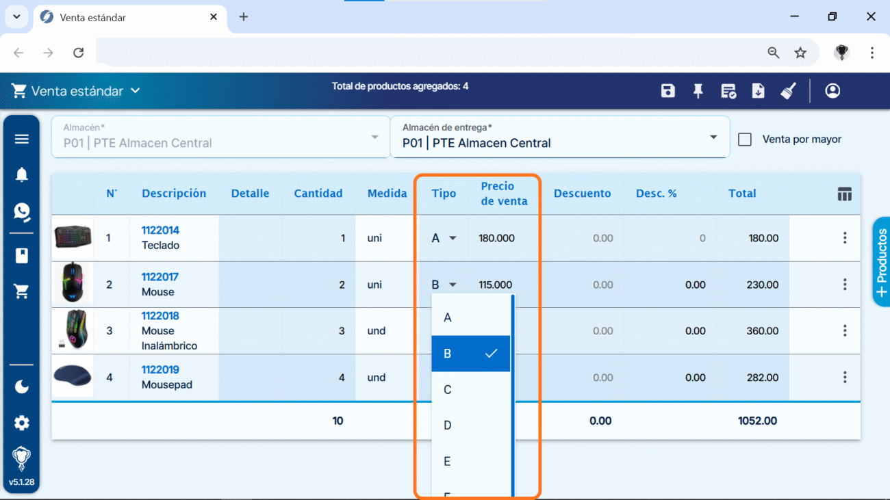Select option C in Tipo list
The height and width of the screenshot is (500, 890).
coord(448,390)
